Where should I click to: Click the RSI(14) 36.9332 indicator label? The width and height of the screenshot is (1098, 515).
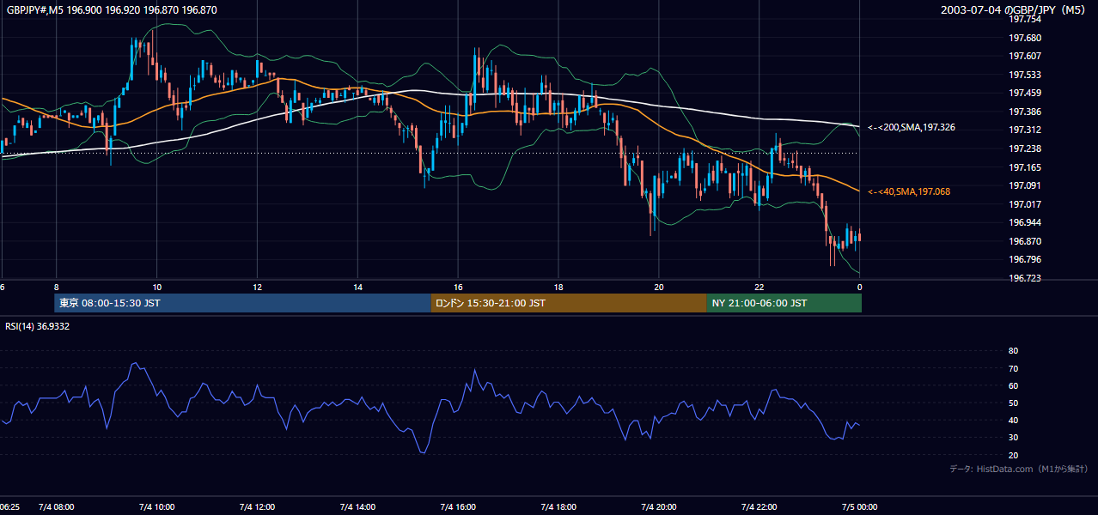click(38, 326)
